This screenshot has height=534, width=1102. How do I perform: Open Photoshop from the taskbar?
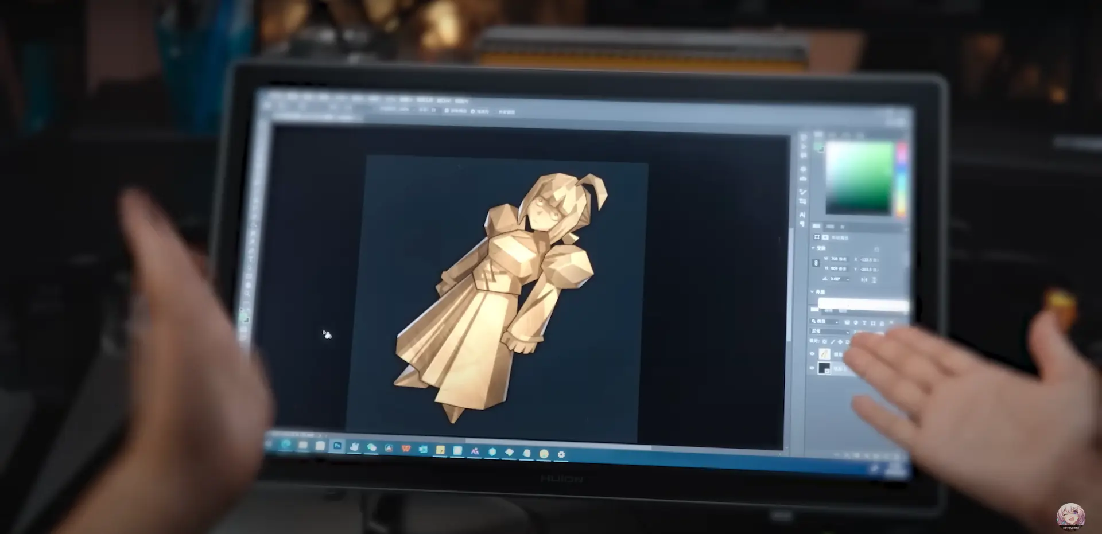click(337, 446)
